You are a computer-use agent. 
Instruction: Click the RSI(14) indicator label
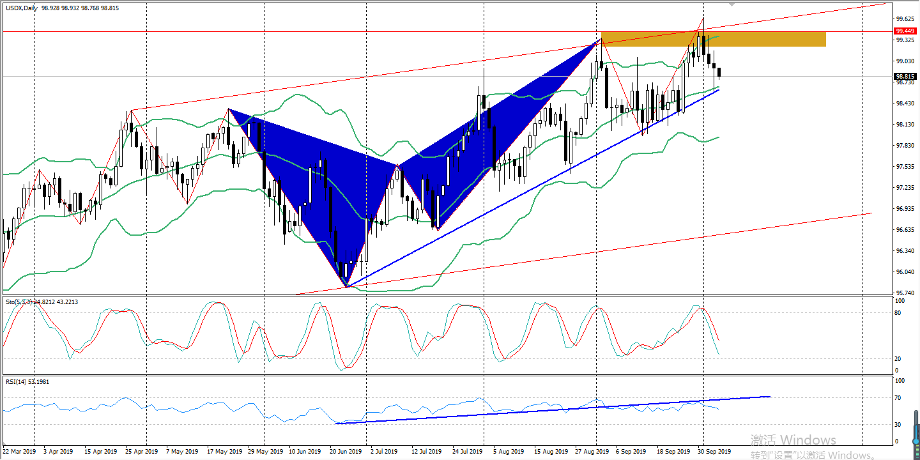click(x=17, y=381)
